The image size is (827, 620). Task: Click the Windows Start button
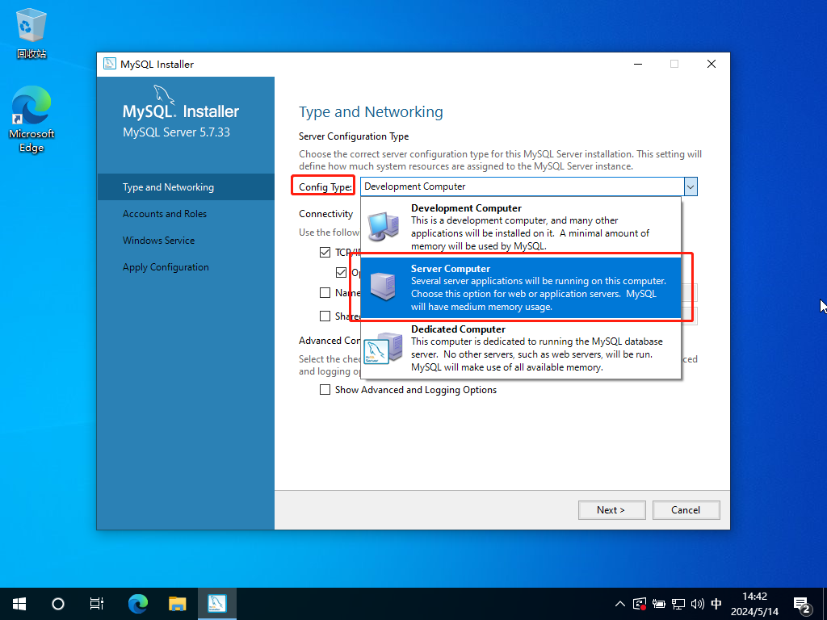[19, 603]
